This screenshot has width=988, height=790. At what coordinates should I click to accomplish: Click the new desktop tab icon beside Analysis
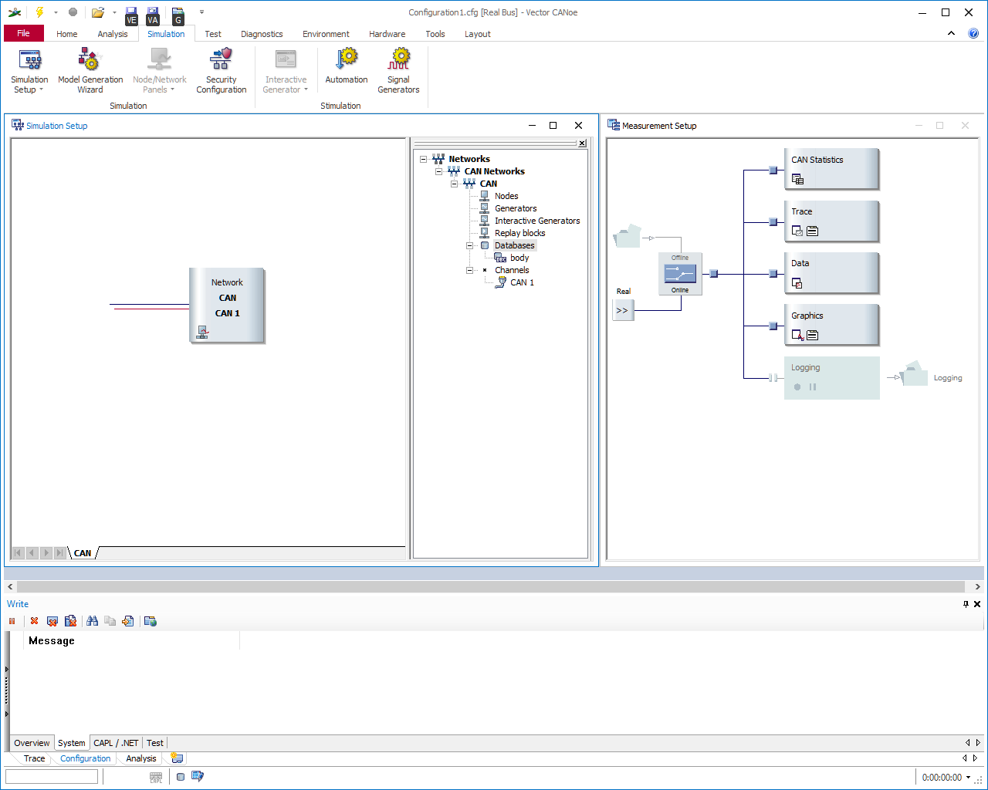[x=177, y=758]
